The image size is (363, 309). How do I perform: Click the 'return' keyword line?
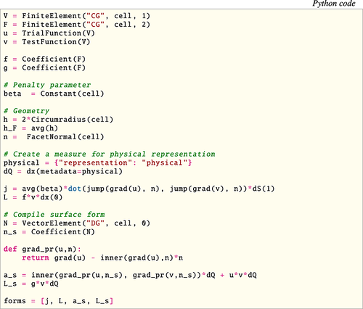coord(102,258)
